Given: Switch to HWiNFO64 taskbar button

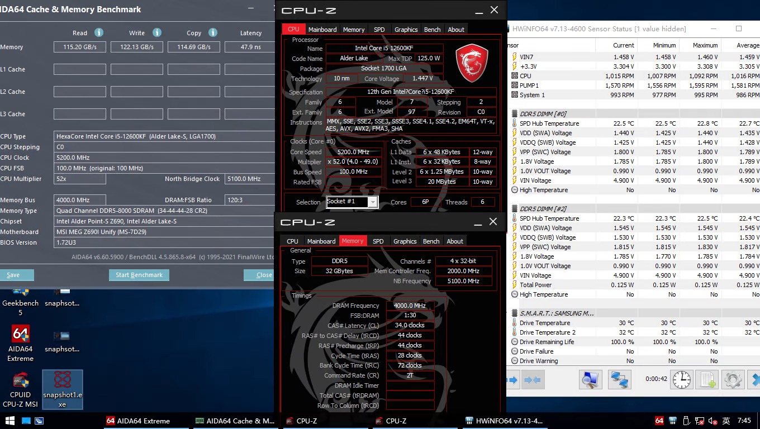Looking at the screenshot, I should tap(505, 421).
